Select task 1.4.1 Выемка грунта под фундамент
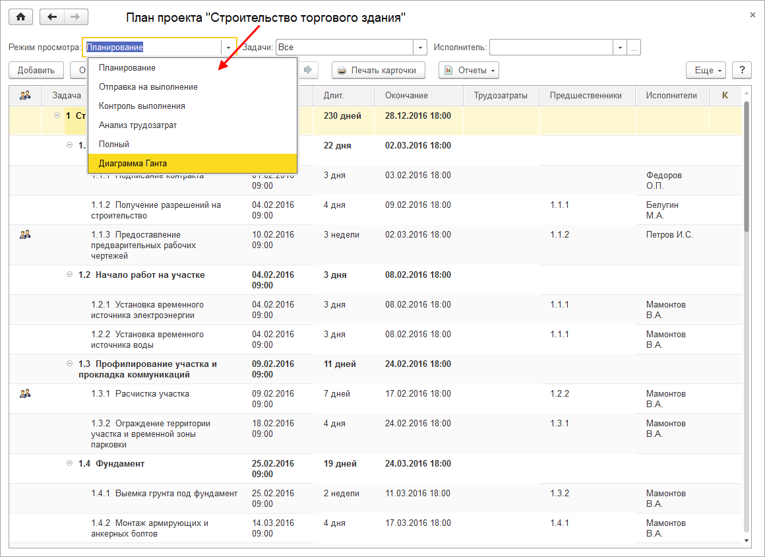Viewport: 765px width, 557px height. click(164, 493)
